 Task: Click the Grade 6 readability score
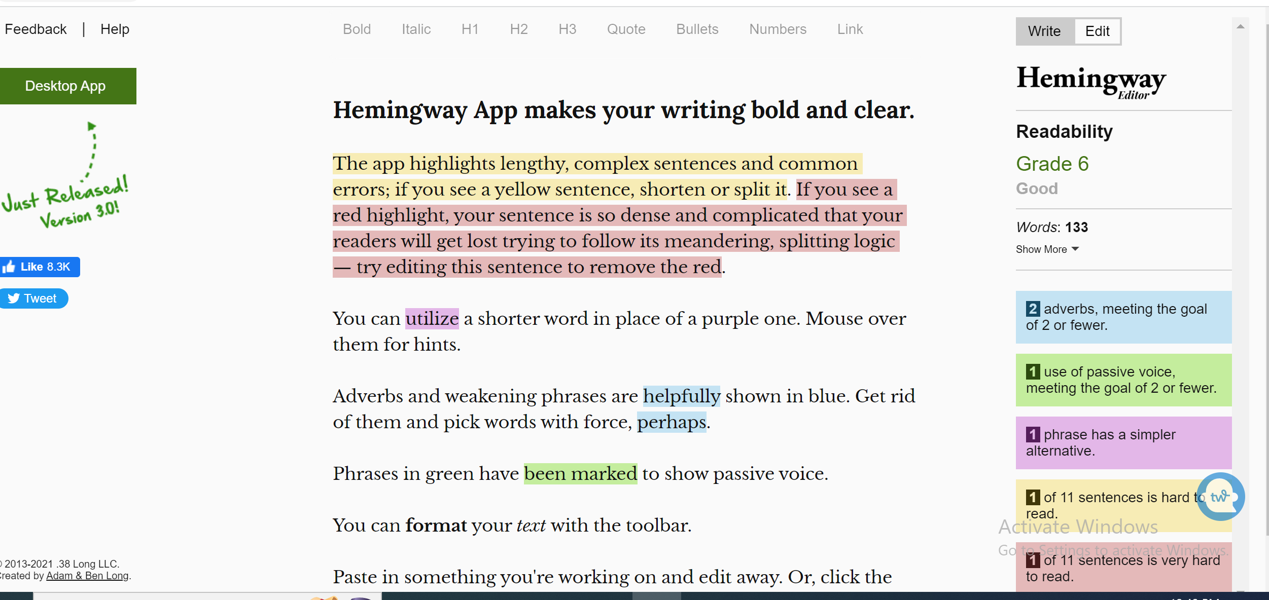[1052, 164]
